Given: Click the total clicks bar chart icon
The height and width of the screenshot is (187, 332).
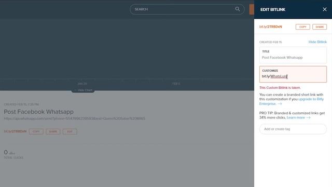Looking at the screenshot, I should coord(12,153).
